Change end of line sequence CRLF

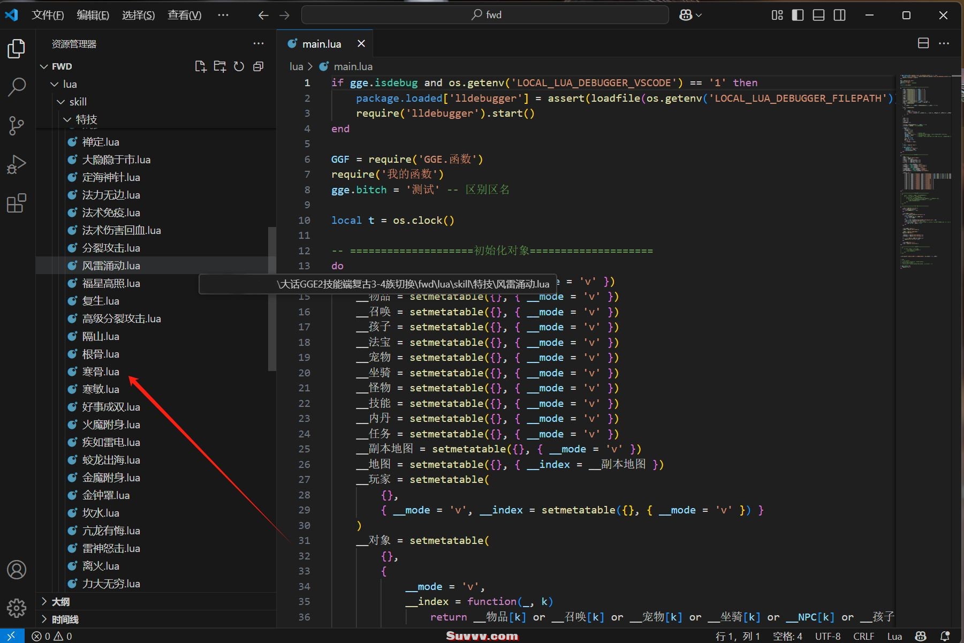pos(863,636)
